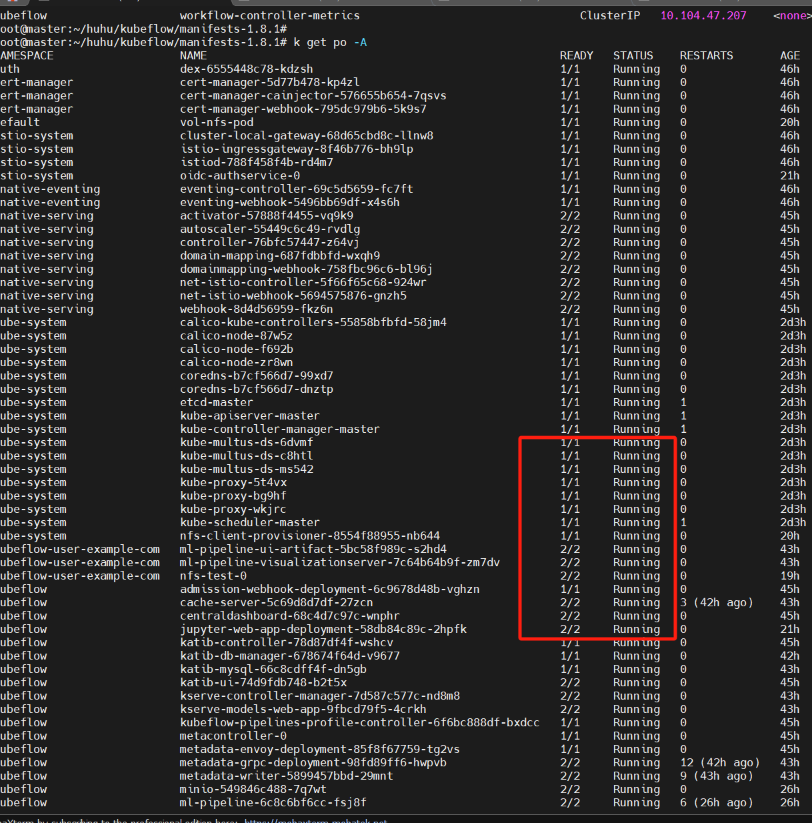Viewport: 812px width, 823px height.
Task: Click the ClusterIP address 10.104.47.207
Action: click(x=703, y=16)
